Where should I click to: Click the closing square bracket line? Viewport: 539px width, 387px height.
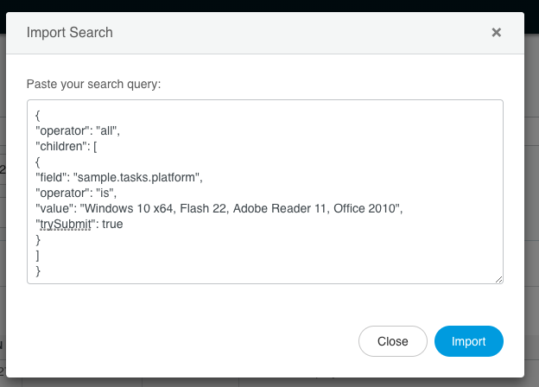pos(38,256)
